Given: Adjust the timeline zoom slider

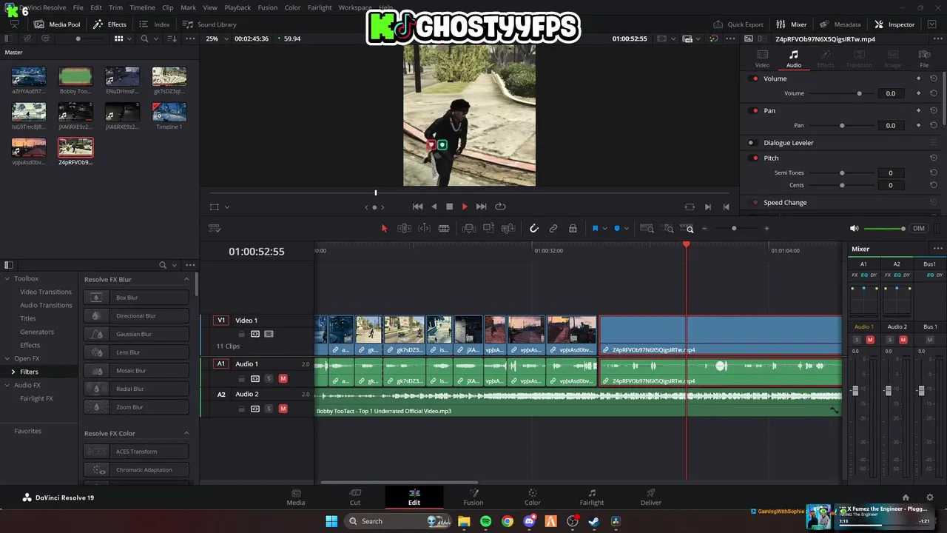Looking at the screenshot, I should [x=734, y=229].
